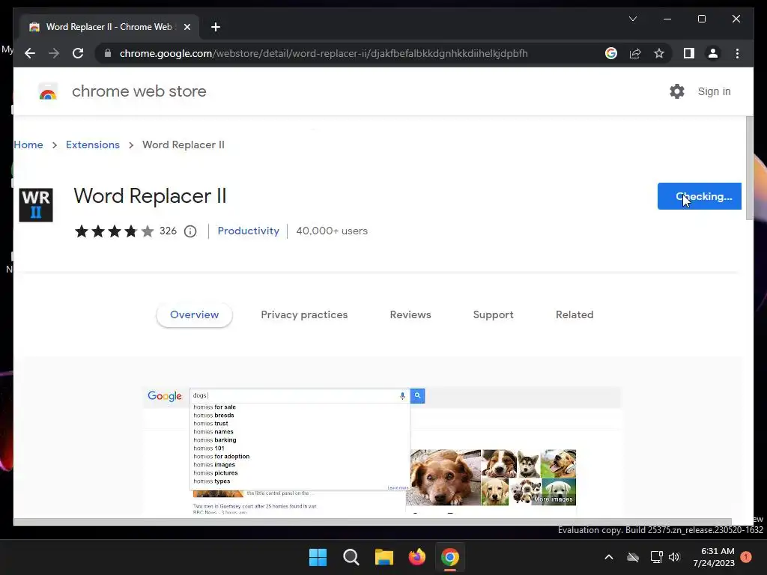
Task: Go back to the previous page
Action: 30,53
